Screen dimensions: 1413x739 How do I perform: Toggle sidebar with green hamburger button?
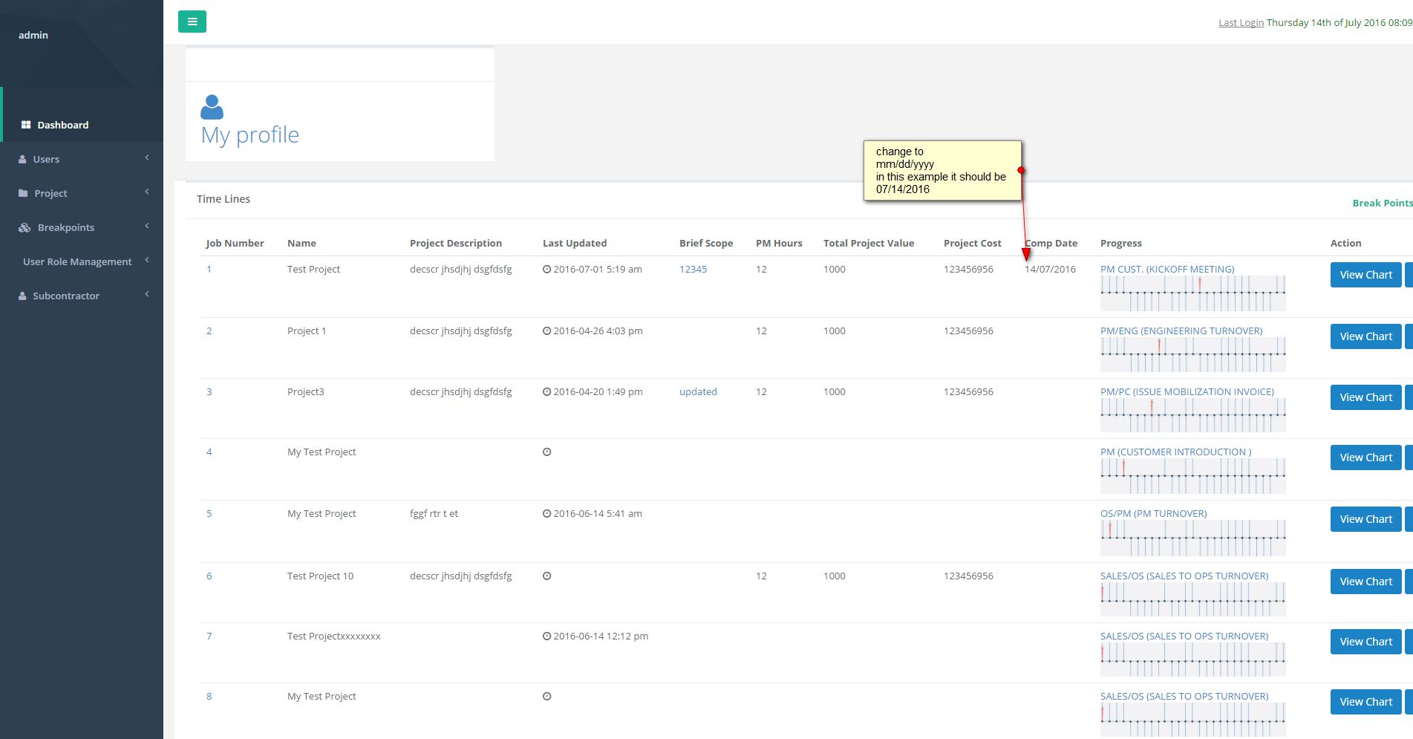point(192,22)
